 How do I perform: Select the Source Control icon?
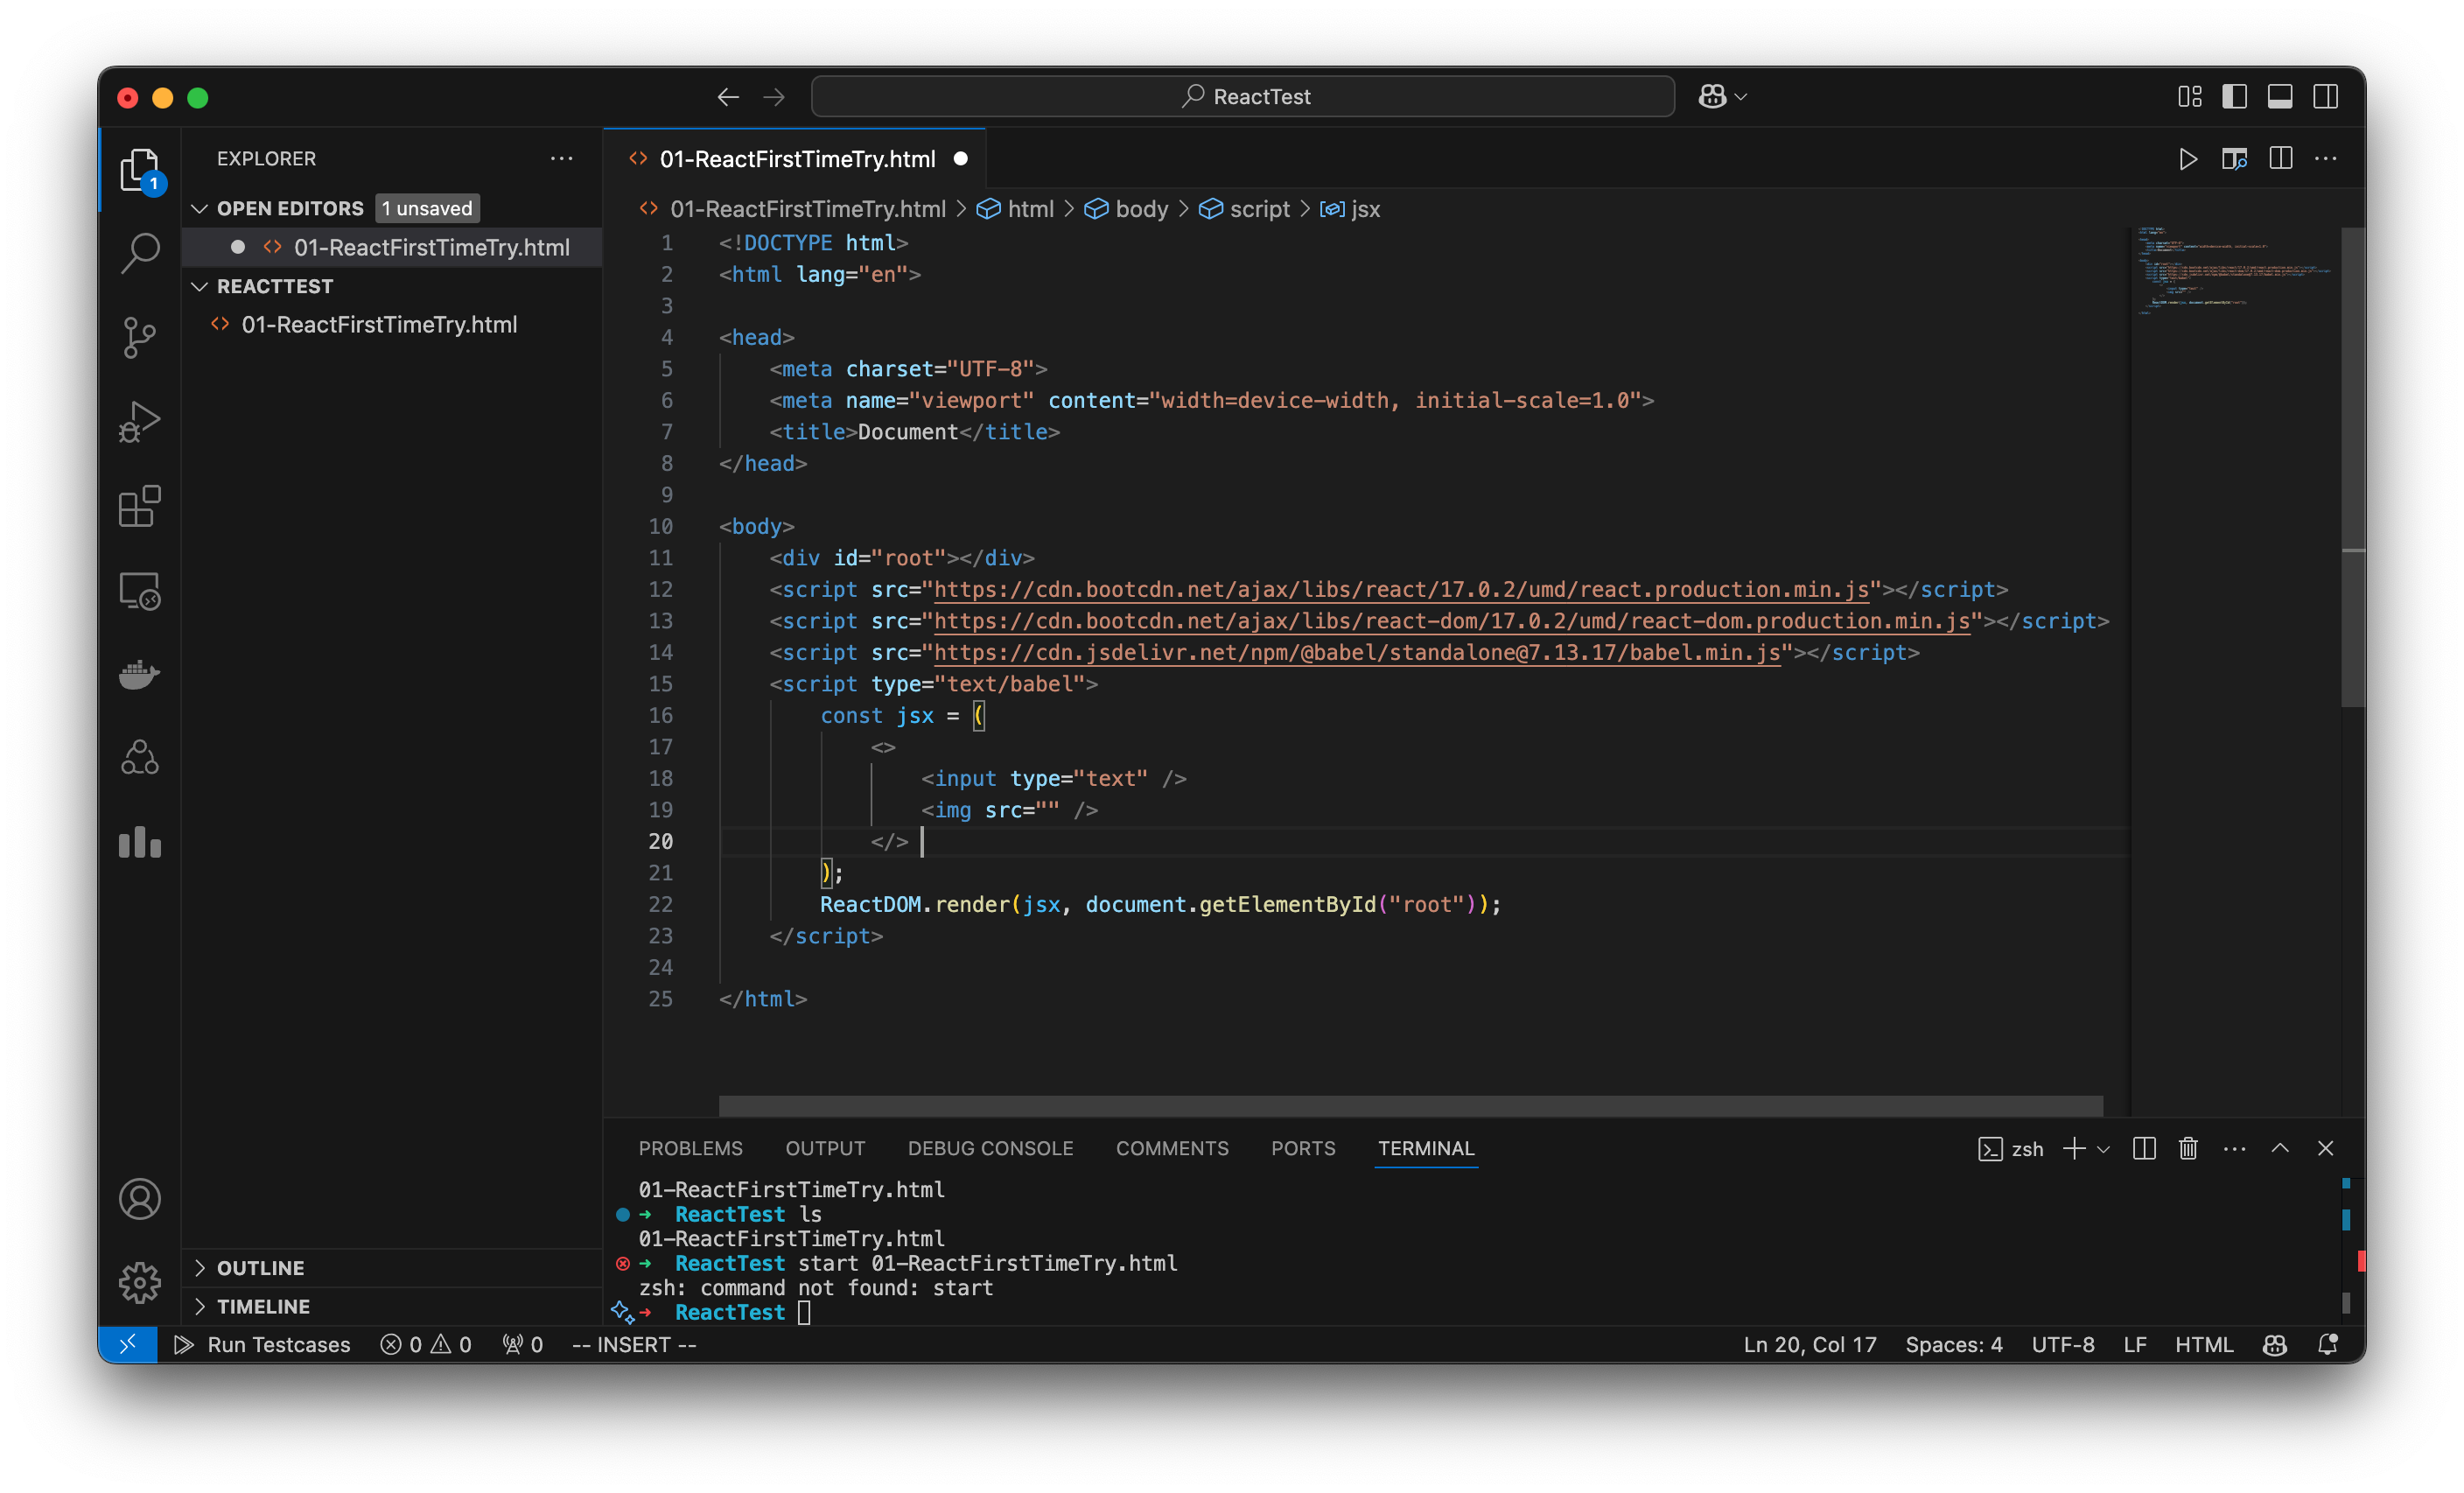(140, 337)
